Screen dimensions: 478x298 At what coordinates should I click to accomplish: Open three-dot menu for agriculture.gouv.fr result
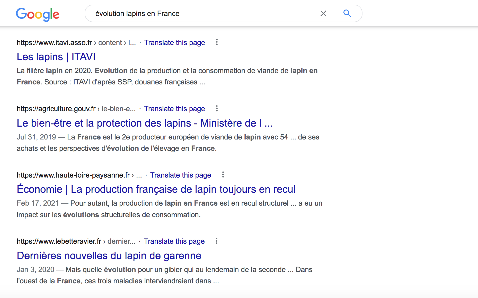[217, 109]
